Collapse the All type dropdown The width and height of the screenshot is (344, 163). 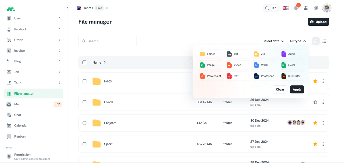298,41
